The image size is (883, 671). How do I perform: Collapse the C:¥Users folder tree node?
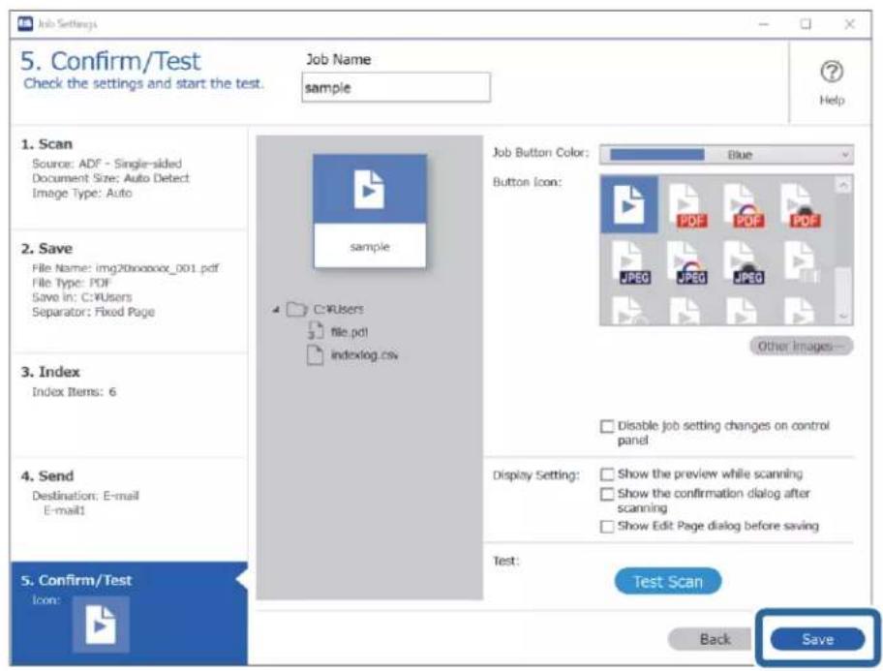(276, 310)
